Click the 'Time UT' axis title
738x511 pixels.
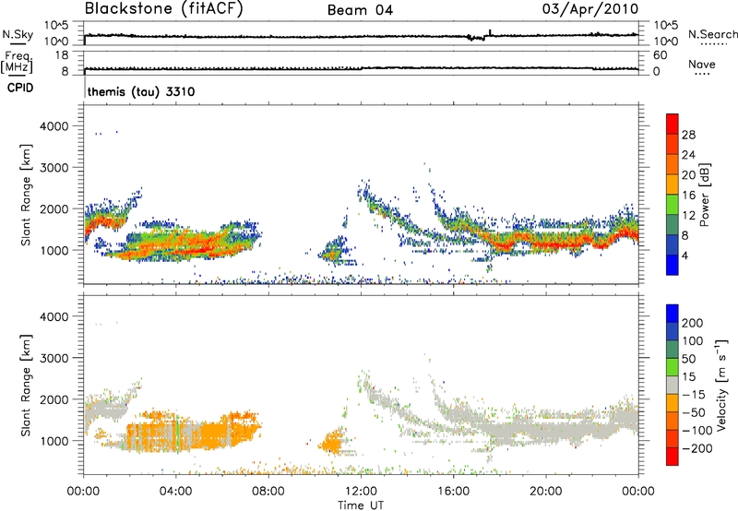361,505
